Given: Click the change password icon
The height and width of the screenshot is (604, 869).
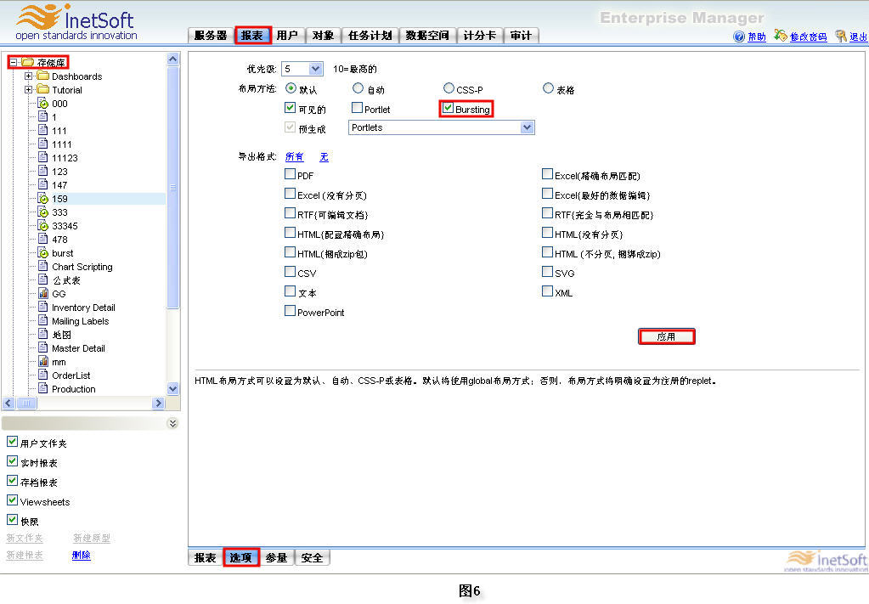Looking at the screenshot, I should tap(781, 36).
